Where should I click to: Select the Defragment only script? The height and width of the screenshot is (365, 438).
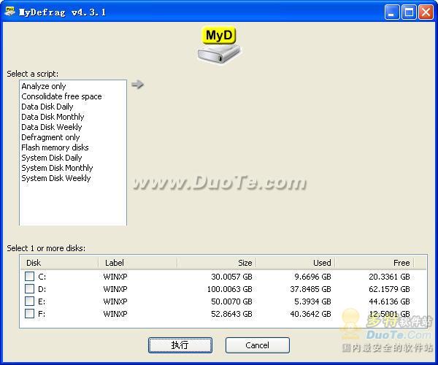click(x=50, y=137)
